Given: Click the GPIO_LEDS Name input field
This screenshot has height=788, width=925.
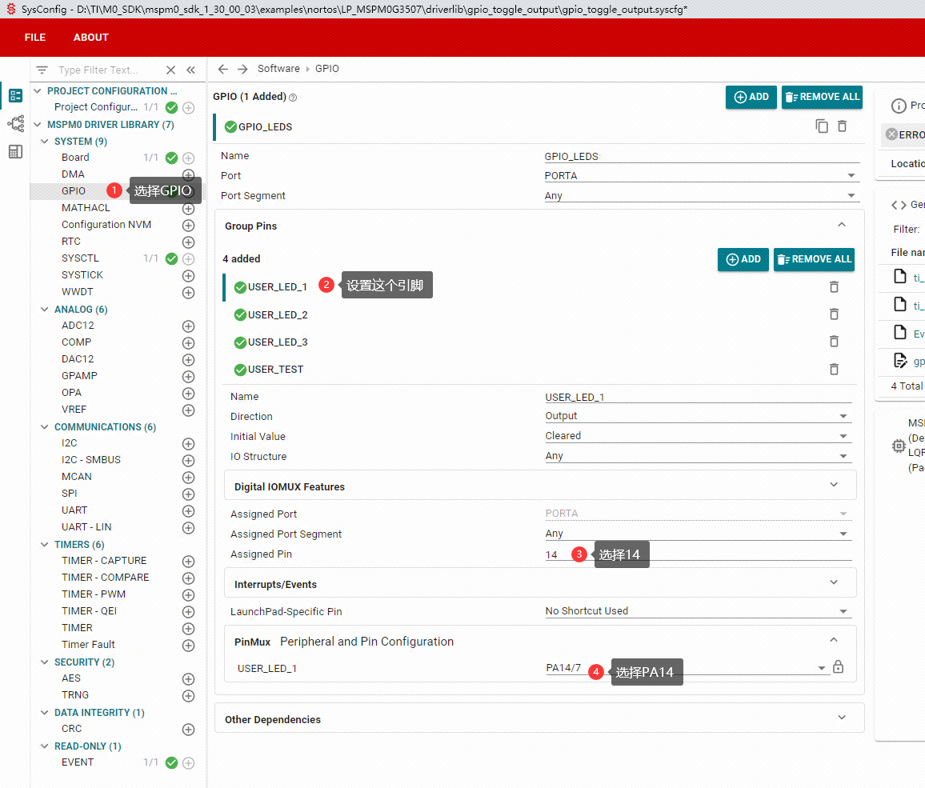Looking at the screenshot, I should click(x=702, y=156).
